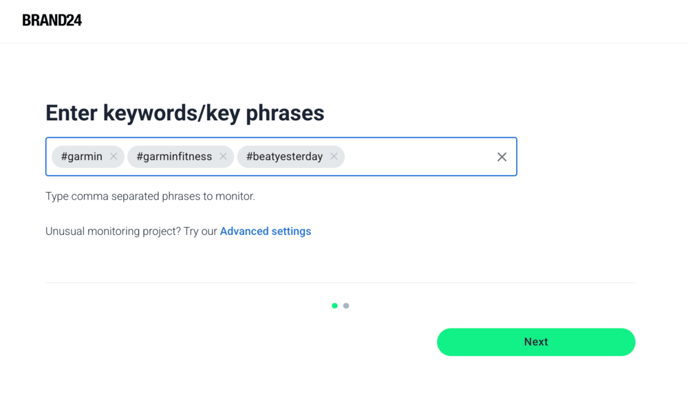Delete the #beatyesterday keyword tag
Viewport: 688px width, 410px height.
pyautogui.click(x=334, y=157)
